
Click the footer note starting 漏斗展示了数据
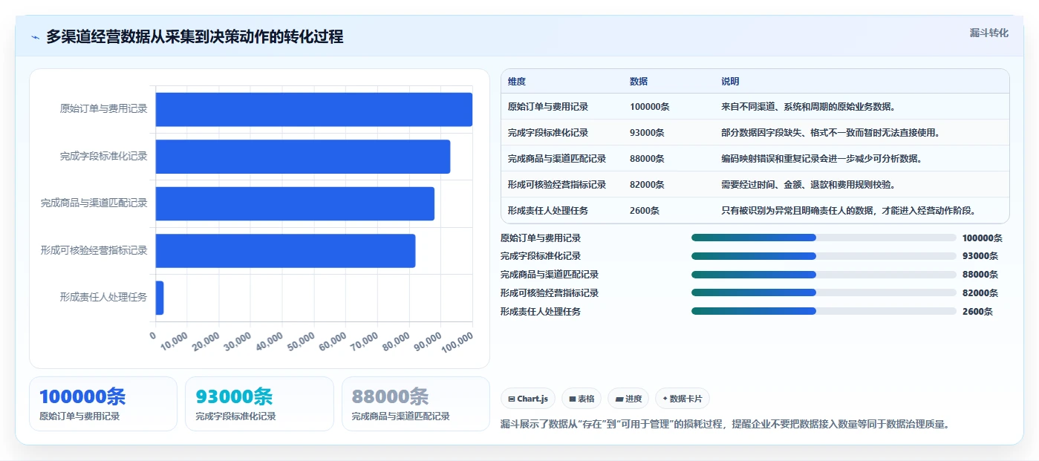726,425
